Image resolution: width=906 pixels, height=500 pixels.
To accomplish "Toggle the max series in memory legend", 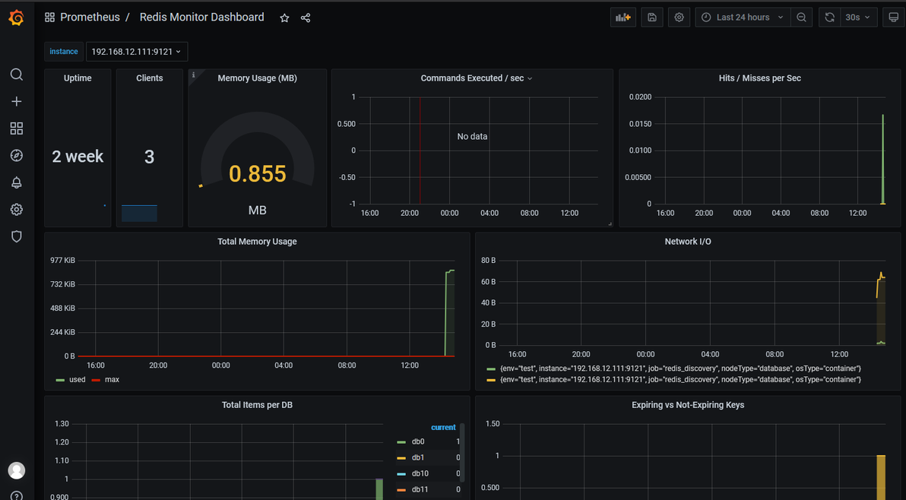I will [105, 379].
